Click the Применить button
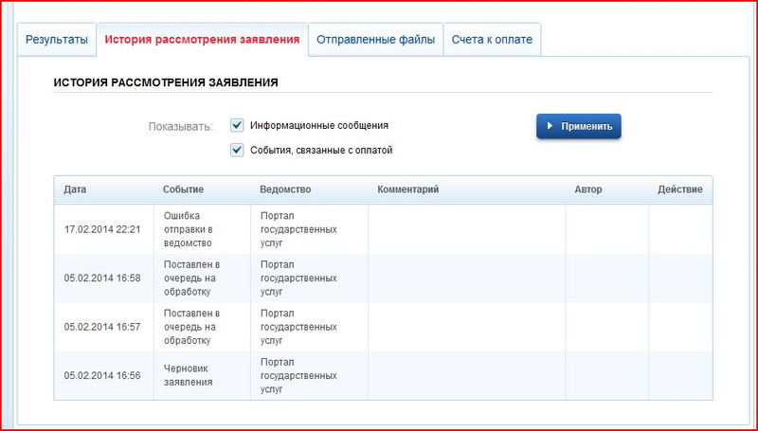 [579, 126]
